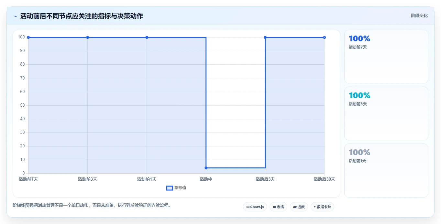Screen dimensions: 441x224
Task: Click the x-axis label 活动前3天
Action: click(88, 179)
